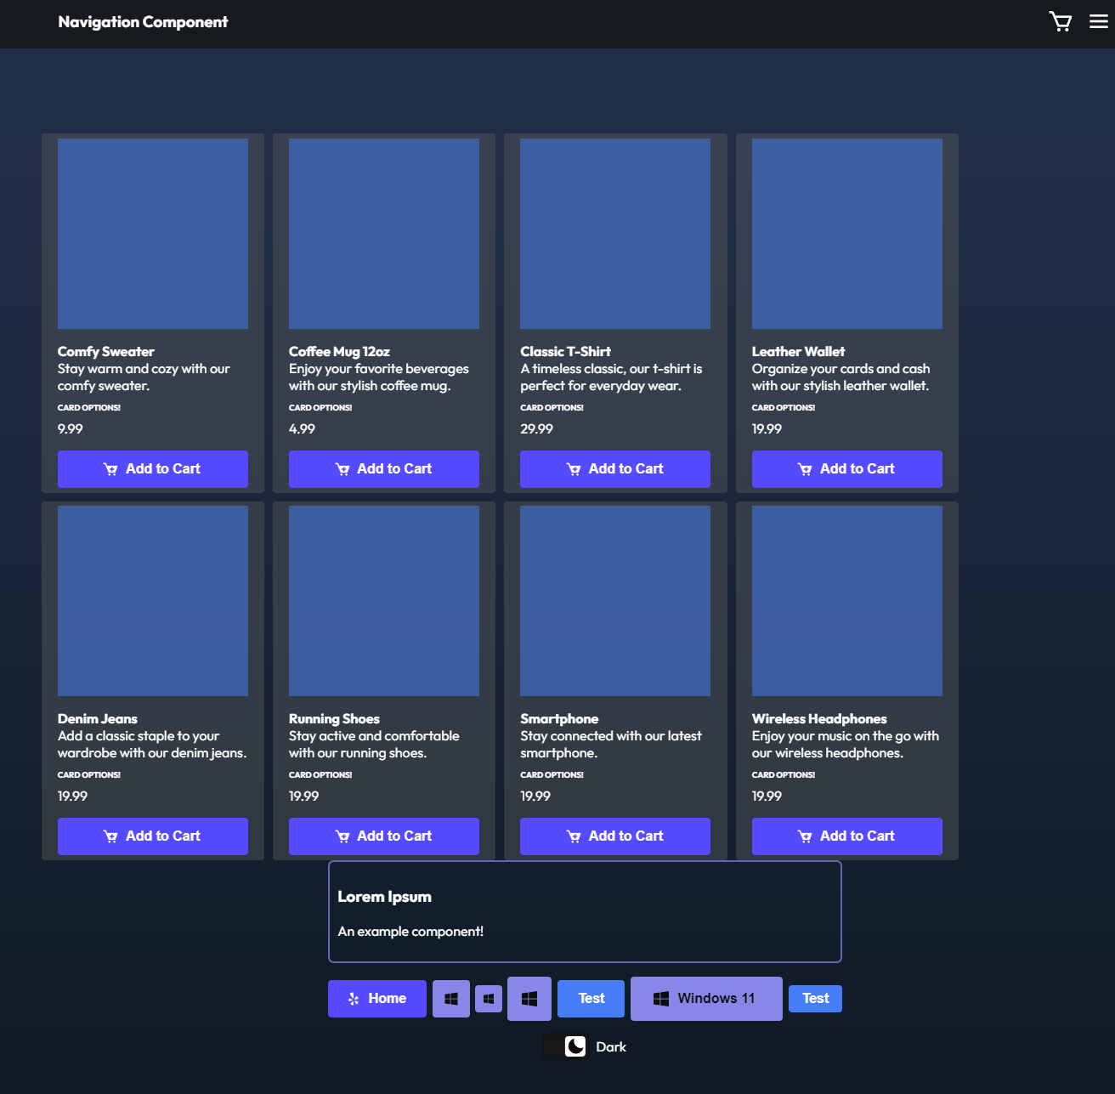Open the shopping cart icon in the header
Screen dimensions: 1115x1094
tap(1060, 21)
